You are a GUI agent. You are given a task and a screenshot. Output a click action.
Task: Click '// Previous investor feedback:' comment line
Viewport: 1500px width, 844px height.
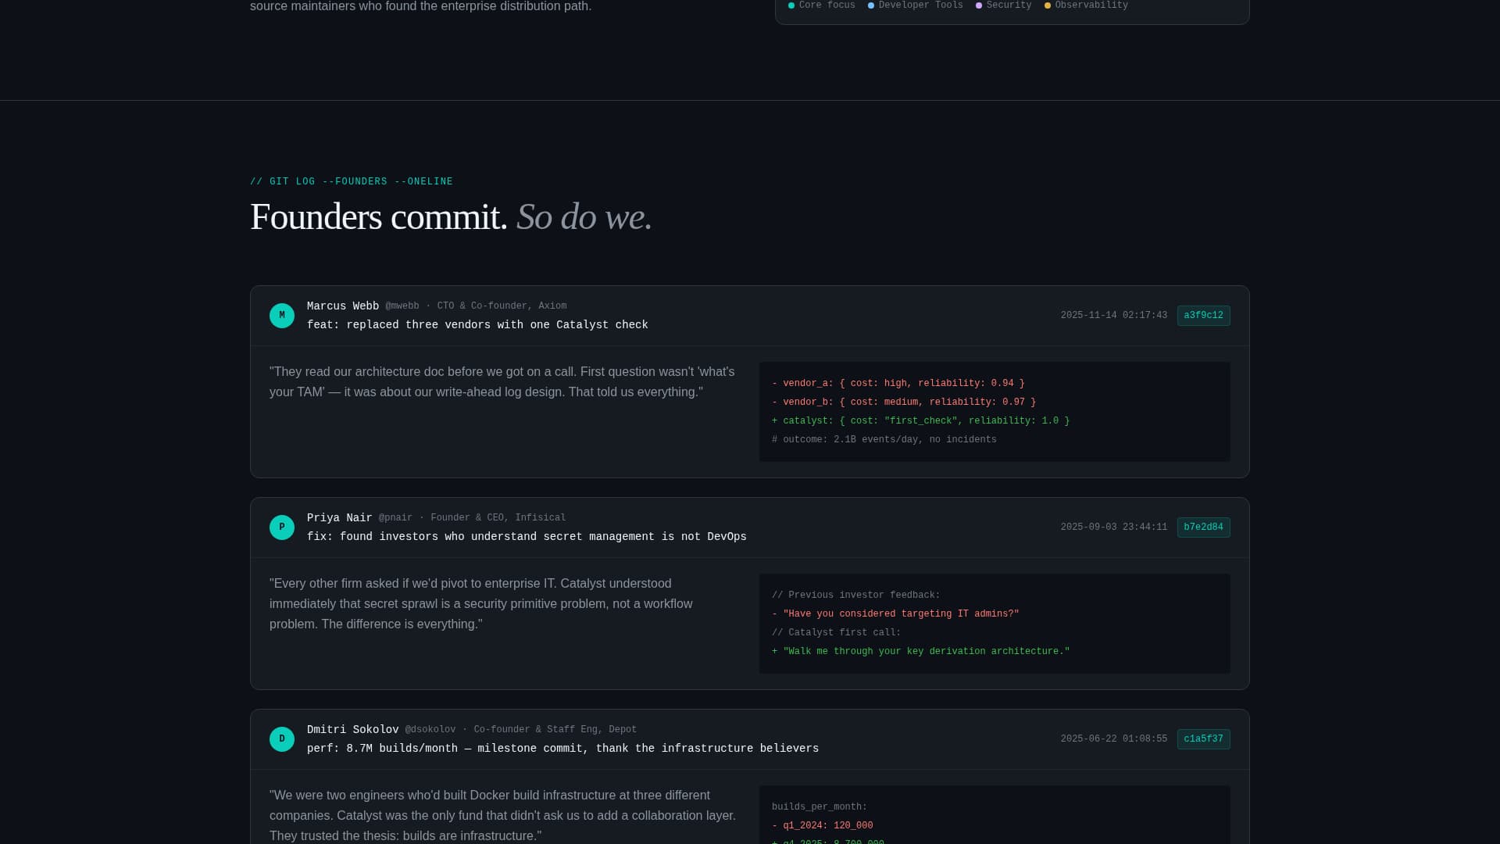click(856, 595)
